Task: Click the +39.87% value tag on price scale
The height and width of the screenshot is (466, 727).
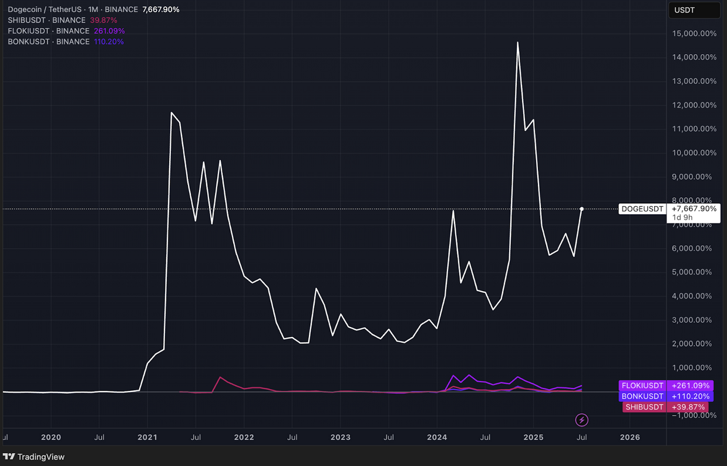Action: coord(688,407)
